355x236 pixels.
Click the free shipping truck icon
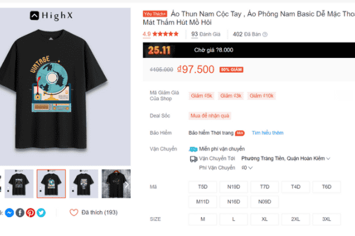(192, 149)
